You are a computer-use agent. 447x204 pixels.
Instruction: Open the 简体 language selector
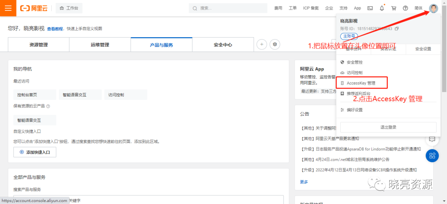(x=418, y=8)
